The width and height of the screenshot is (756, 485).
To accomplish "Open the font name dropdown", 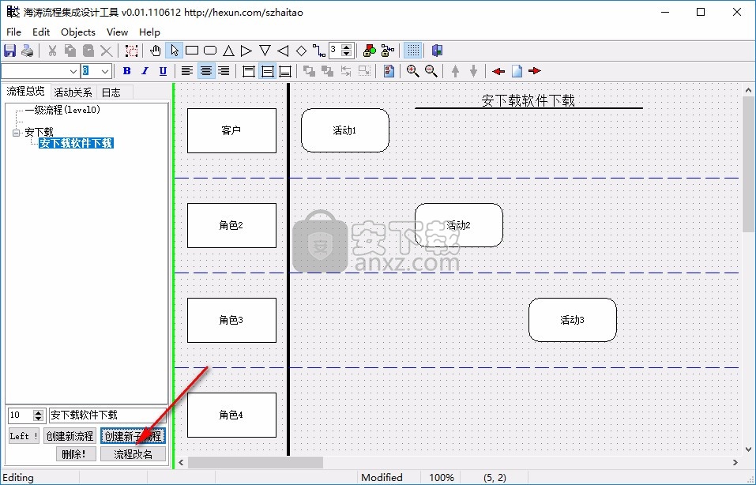I will (x=73, y=71).
